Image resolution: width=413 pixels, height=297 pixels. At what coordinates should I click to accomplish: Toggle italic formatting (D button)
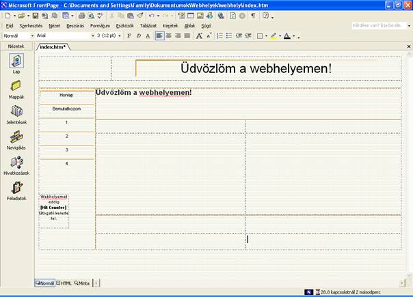tap(139, 36)
